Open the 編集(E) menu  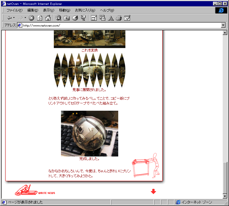(33, 10)
